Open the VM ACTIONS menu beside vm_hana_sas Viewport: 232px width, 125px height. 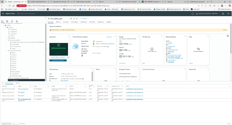(84, 19)
